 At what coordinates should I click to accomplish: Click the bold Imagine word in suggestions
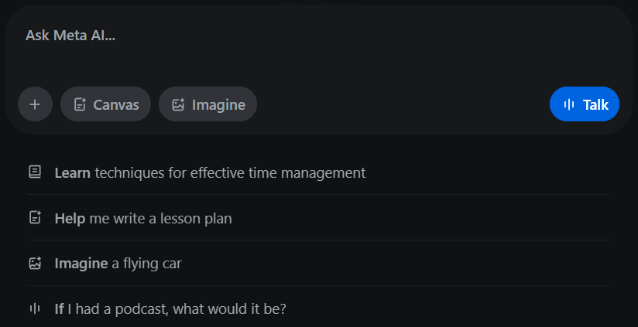[x=81, y=264]
